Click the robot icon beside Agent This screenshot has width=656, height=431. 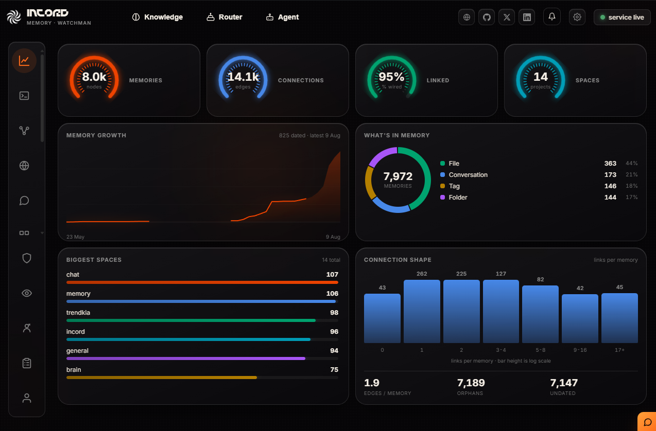tap(270, 17)
